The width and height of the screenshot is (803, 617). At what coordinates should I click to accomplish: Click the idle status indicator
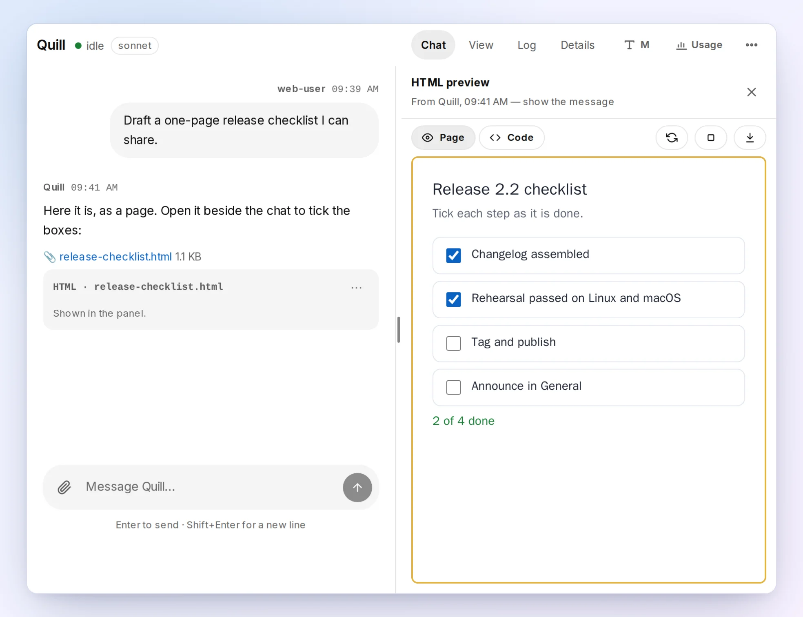(x=89, y=46)
